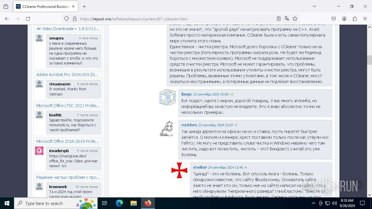Click xtwiker comment timestamp 24 сентябрь 13:46
Screen dimensions: 372x209
tap(226, 167)
